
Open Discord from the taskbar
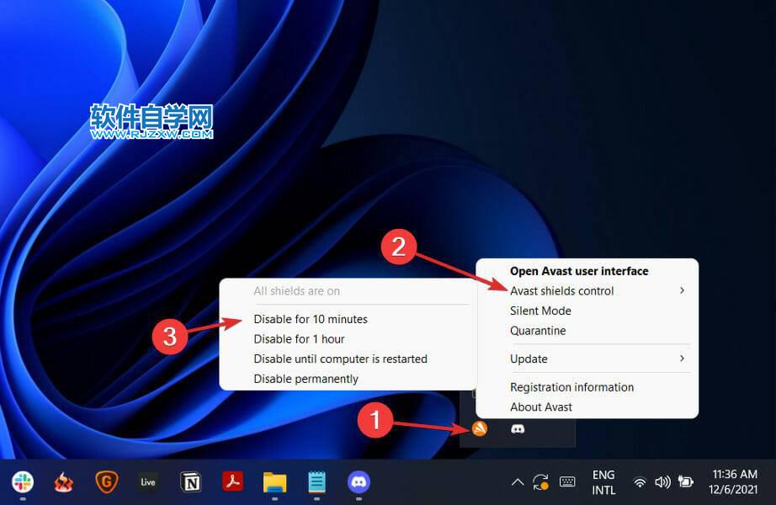tap(359, 481)
